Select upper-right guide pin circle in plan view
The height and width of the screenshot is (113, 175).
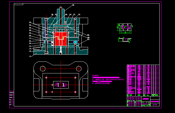tap(79, 69)
